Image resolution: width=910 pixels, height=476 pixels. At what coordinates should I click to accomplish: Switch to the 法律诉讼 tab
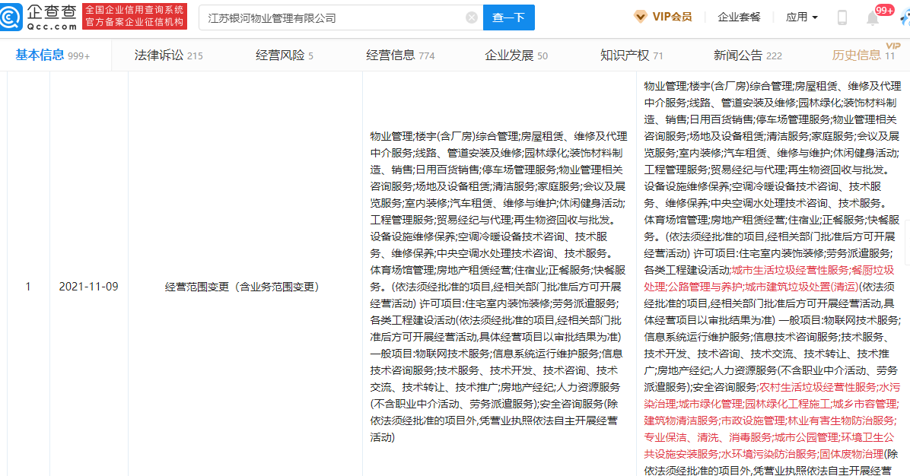[x=168, y=55]
